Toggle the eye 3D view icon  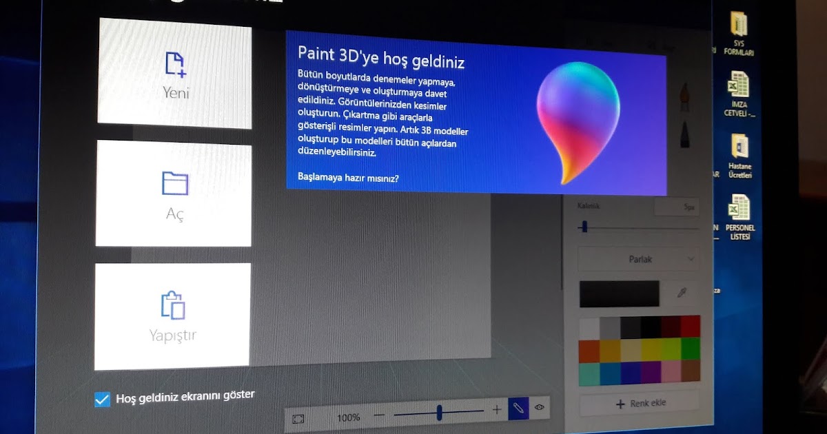coord(540,408)
